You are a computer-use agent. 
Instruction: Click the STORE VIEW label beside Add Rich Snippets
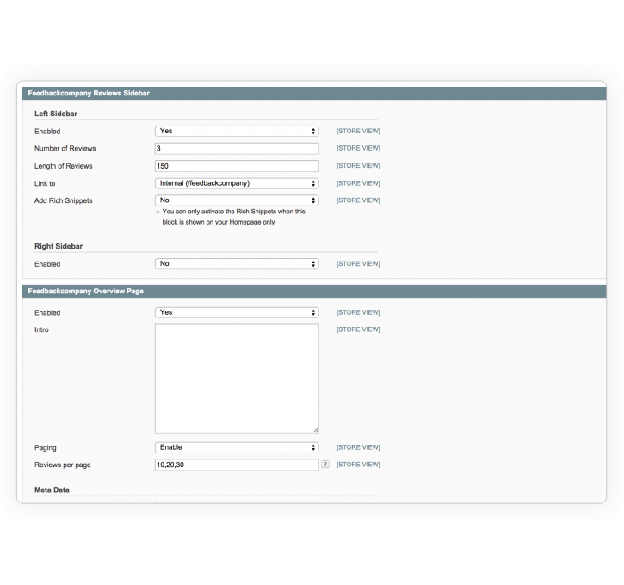pyautogui.click(x=358, y=200)
